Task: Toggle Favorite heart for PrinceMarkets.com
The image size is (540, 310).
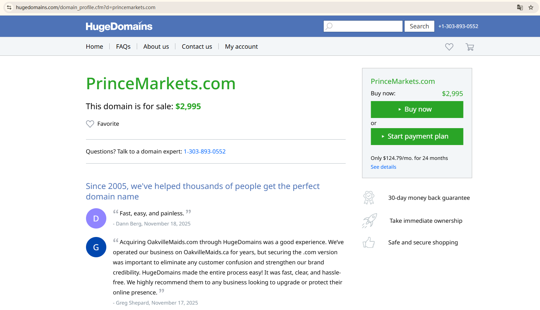Action: coord(90,124)
